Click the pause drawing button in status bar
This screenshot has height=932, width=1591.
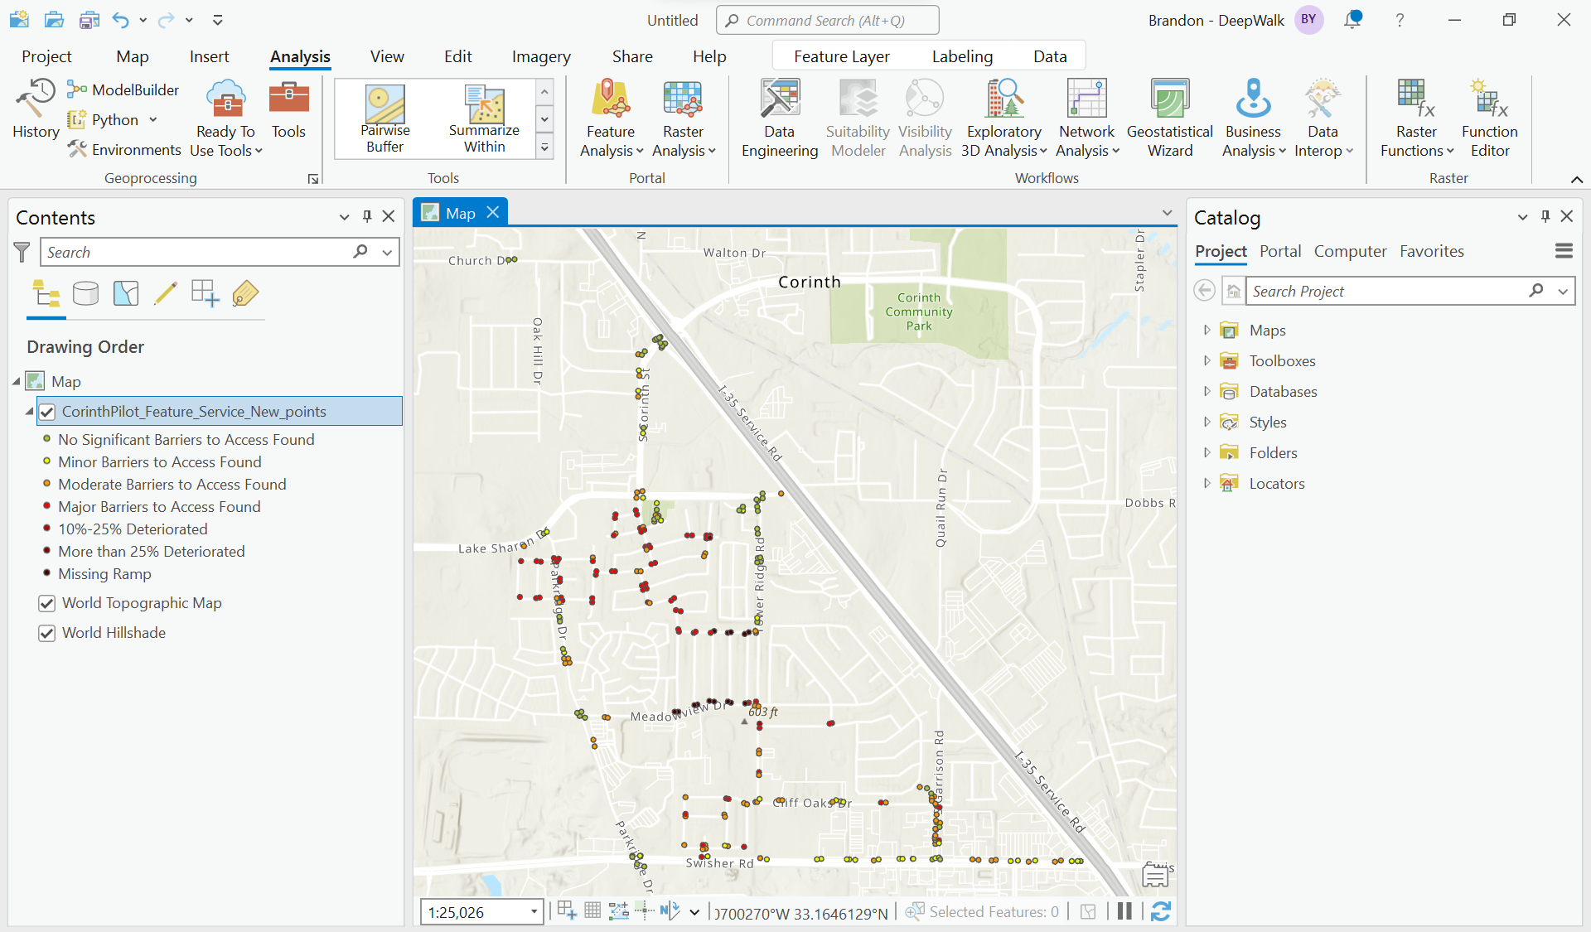(1124, 911)
